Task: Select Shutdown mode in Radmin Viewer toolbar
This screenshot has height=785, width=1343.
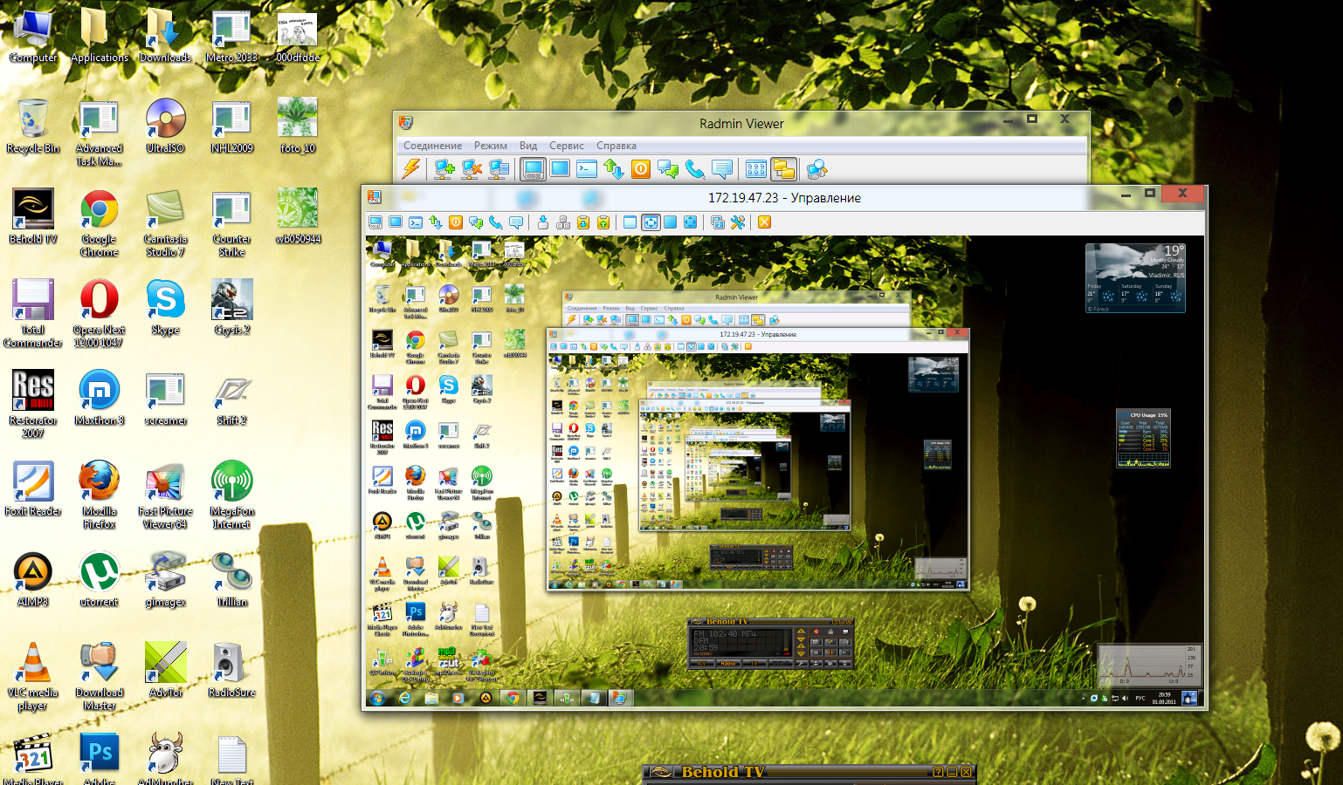Action: click(x=641, y=168)
